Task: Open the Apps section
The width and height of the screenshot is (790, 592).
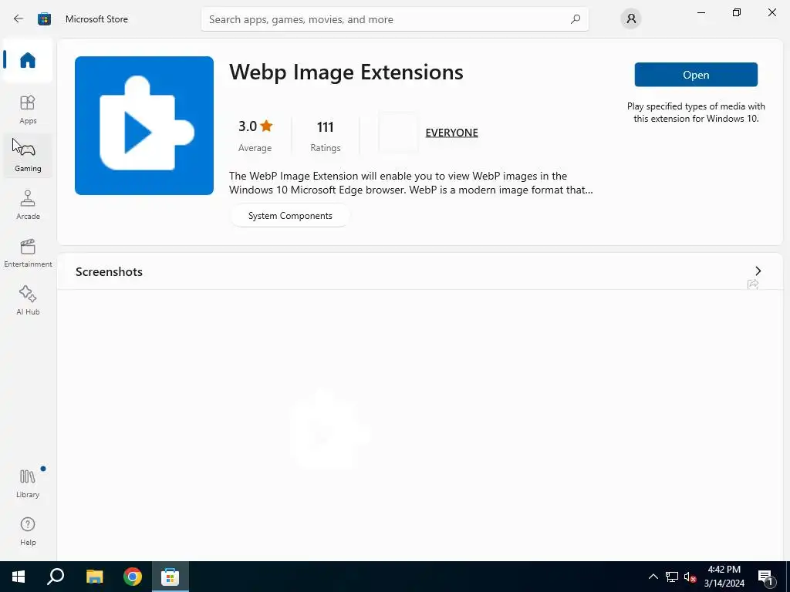Action: point(28,109)
